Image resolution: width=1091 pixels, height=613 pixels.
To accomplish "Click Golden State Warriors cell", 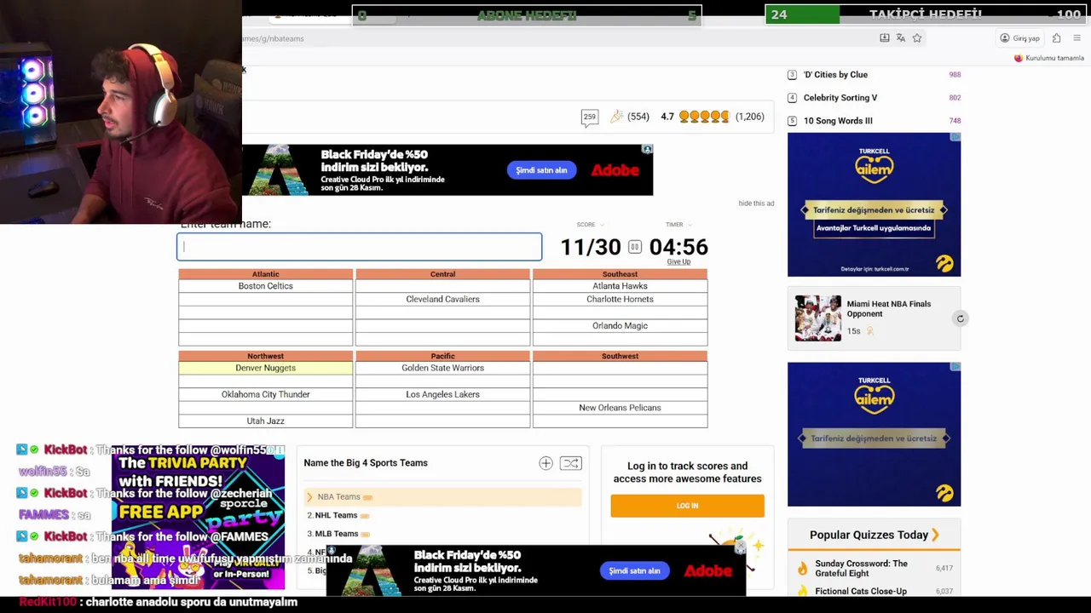I will [442, 368].
